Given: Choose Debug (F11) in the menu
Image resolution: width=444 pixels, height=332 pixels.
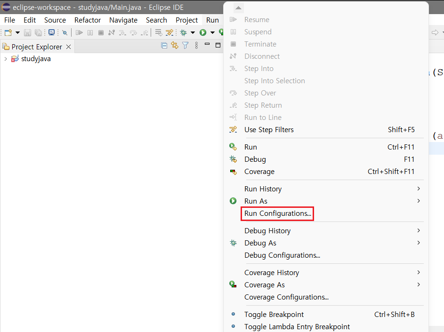Looking at the screenshot, I should 326,159.
